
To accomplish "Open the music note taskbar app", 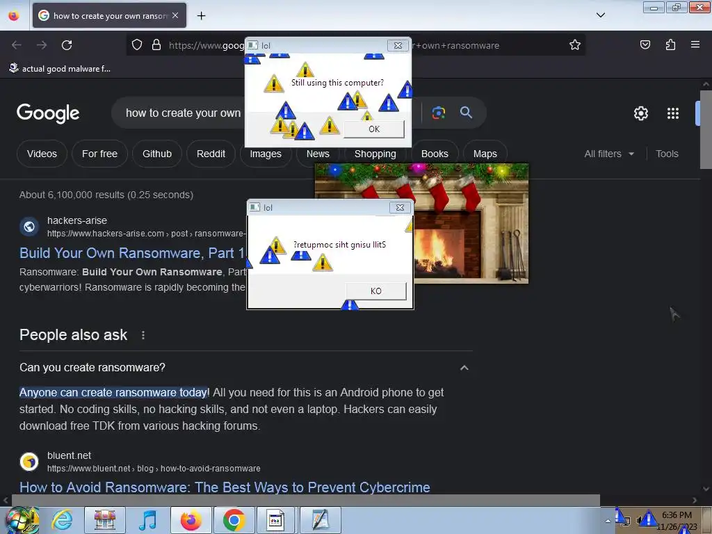I will point(147,520).
